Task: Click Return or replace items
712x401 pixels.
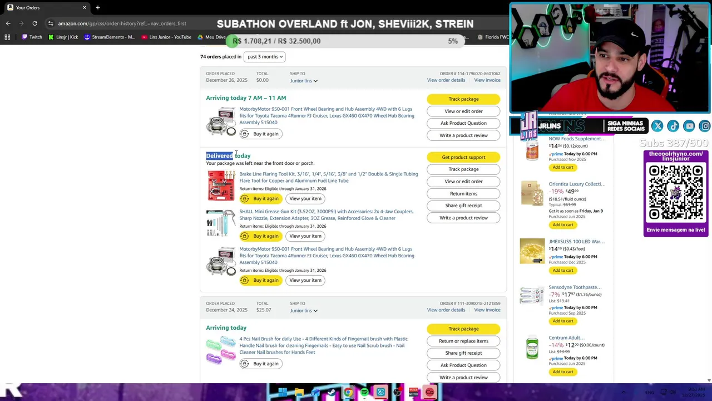Action: pos(463,341)
